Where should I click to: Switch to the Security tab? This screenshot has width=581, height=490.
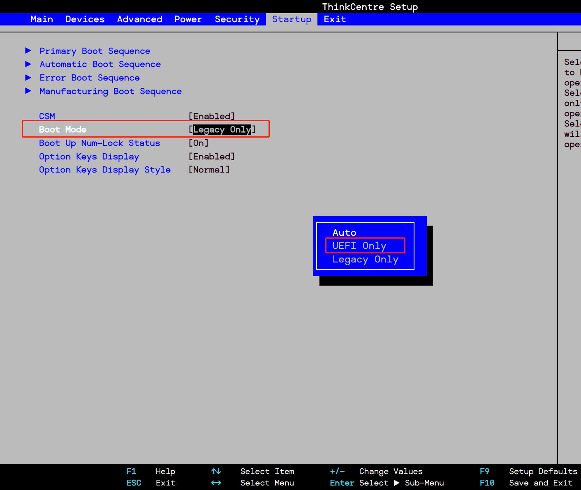point(237,19)
